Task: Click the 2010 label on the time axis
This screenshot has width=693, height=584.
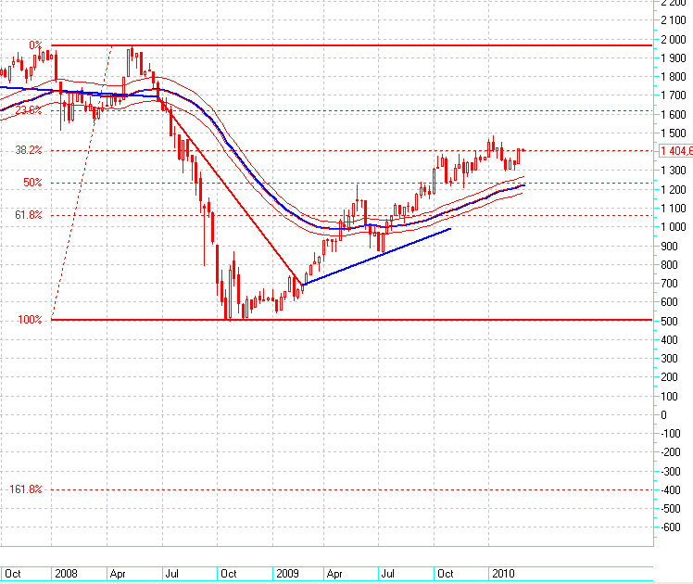Action: coord(503,574)
